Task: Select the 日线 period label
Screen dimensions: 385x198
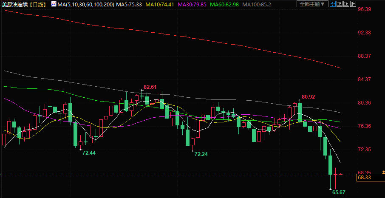Action: point(40,4)
